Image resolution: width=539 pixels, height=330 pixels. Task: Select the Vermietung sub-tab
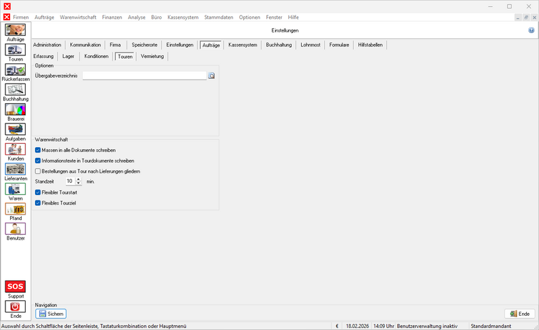pyautogui.click(x=152, y=56)
